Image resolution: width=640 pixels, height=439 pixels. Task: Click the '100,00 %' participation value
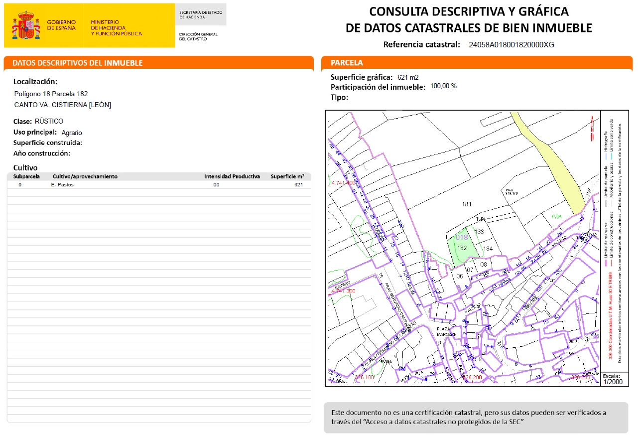[x=443, y=86]
